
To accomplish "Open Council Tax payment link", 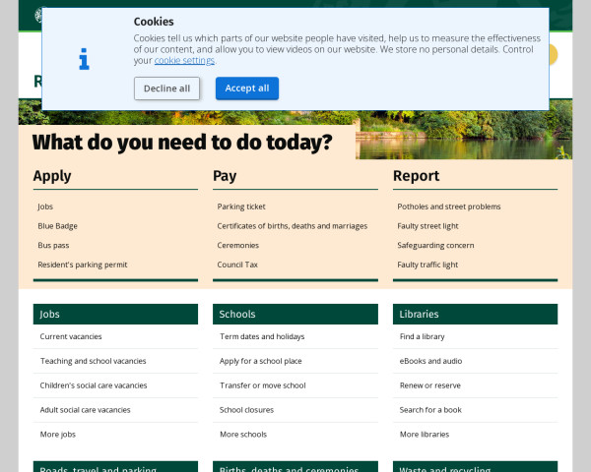I will [x=237, y=265].
